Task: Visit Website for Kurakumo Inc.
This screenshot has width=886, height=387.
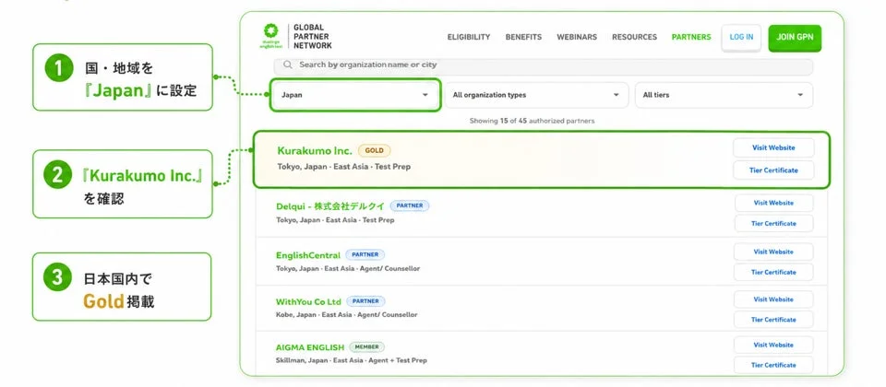Action: click(x=773, y=147)
